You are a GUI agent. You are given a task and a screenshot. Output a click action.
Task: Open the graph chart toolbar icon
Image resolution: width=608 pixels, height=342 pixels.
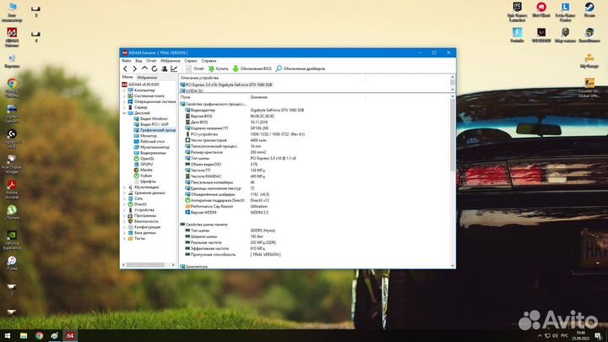[174, 68]
